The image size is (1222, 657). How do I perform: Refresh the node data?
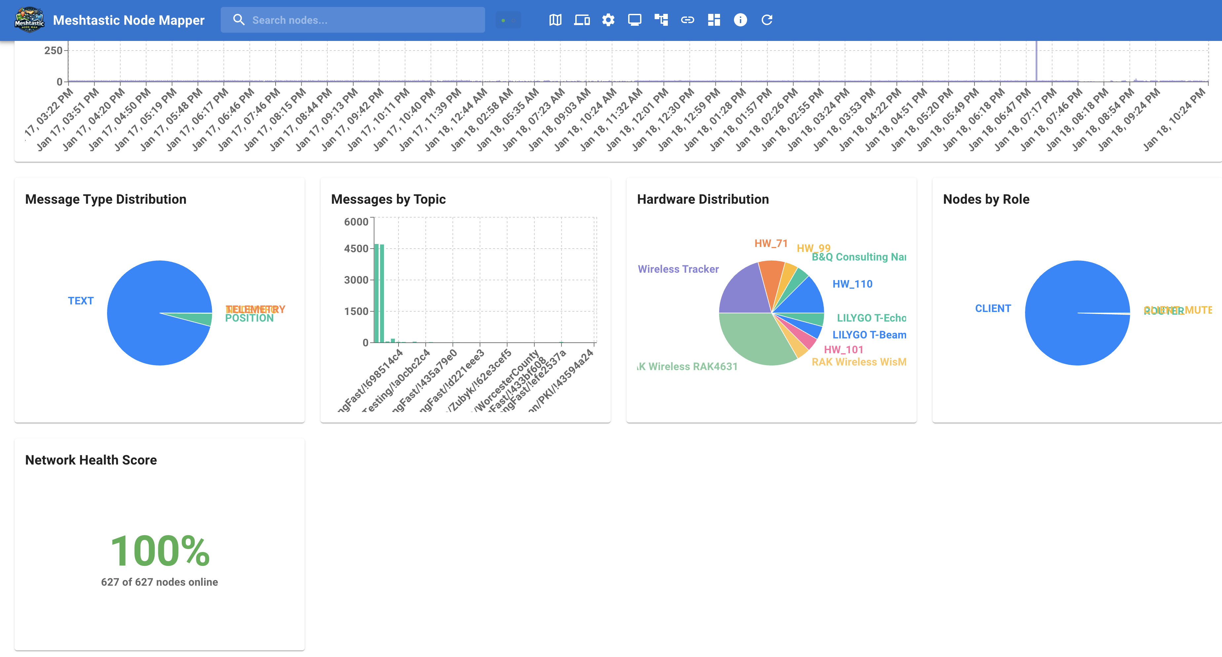[767, 20]
